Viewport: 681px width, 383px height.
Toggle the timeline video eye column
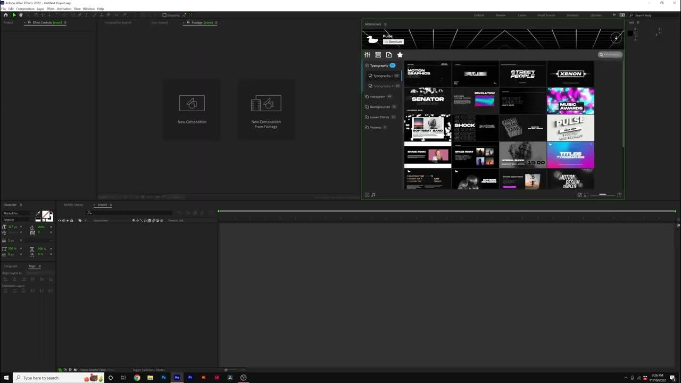point(60,220)
